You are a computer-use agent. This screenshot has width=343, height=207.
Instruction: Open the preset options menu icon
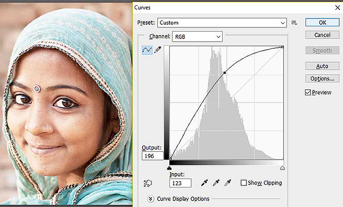coord(294,23)
